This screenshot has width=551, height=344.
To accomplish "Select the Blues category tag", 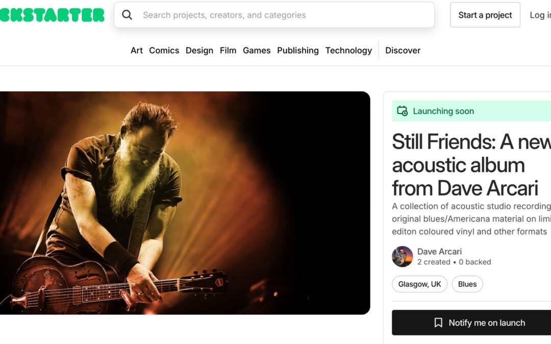I will [x=467, y=284].
